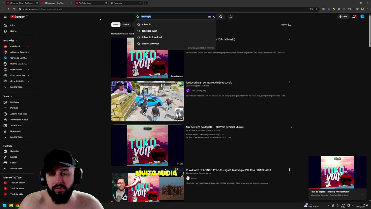Expand the Você section header
Screen dimensions: 371x209
[x=8, y=96]
